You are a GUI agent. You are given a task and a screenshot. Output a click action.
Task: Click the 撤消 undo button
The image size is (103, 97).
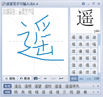click(x=25, y=78)
